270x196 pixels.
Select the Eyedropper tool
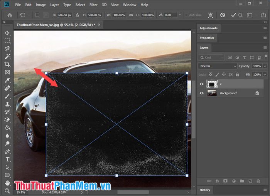click(7, 80)
